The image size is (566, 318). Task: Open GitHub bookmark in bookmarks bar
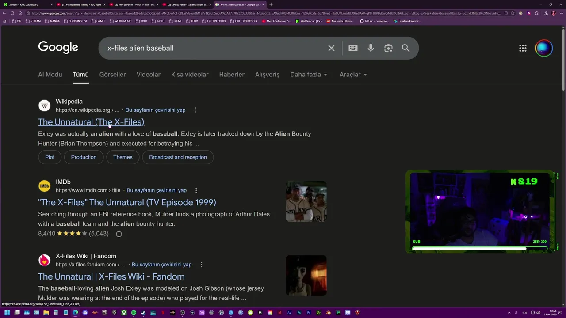(375, 21)
